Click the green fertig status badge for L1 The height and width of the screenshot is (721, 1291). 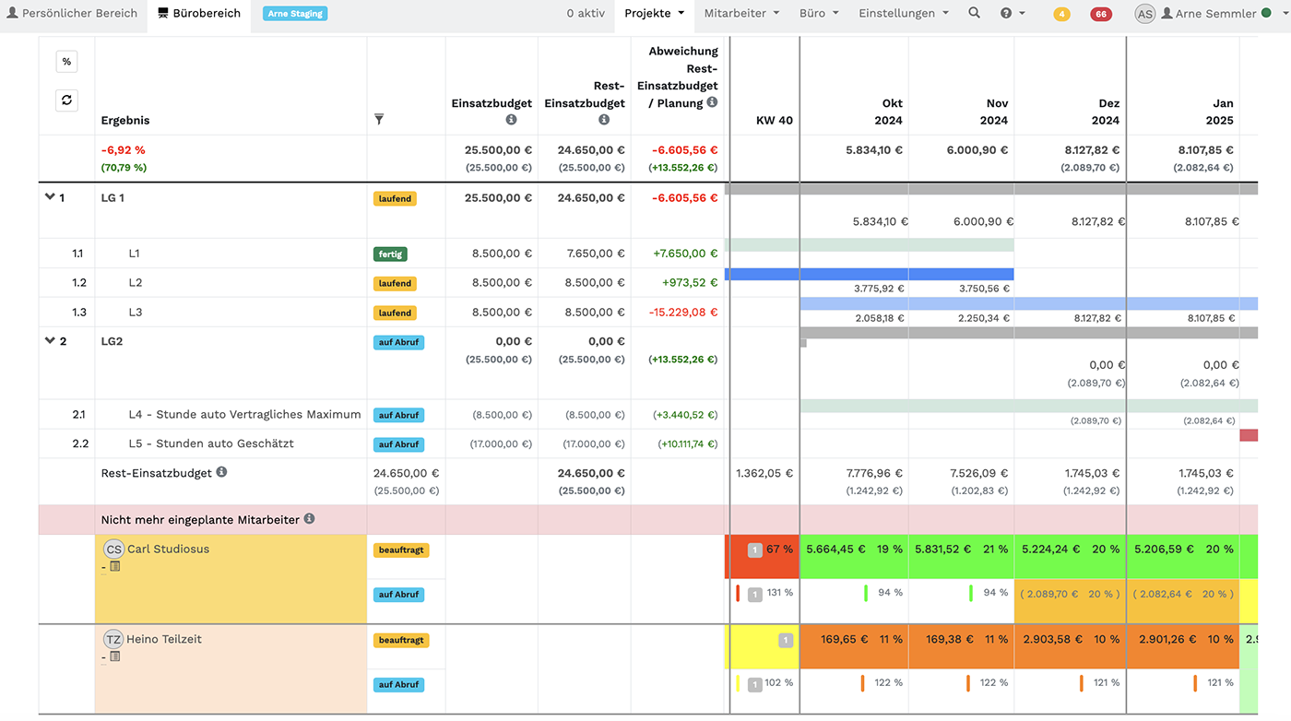point(390,254)
